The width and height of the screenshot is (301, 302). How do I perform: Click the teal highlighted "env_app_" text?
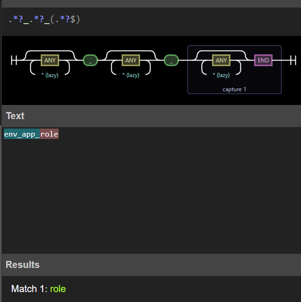[x=21, y=134]
